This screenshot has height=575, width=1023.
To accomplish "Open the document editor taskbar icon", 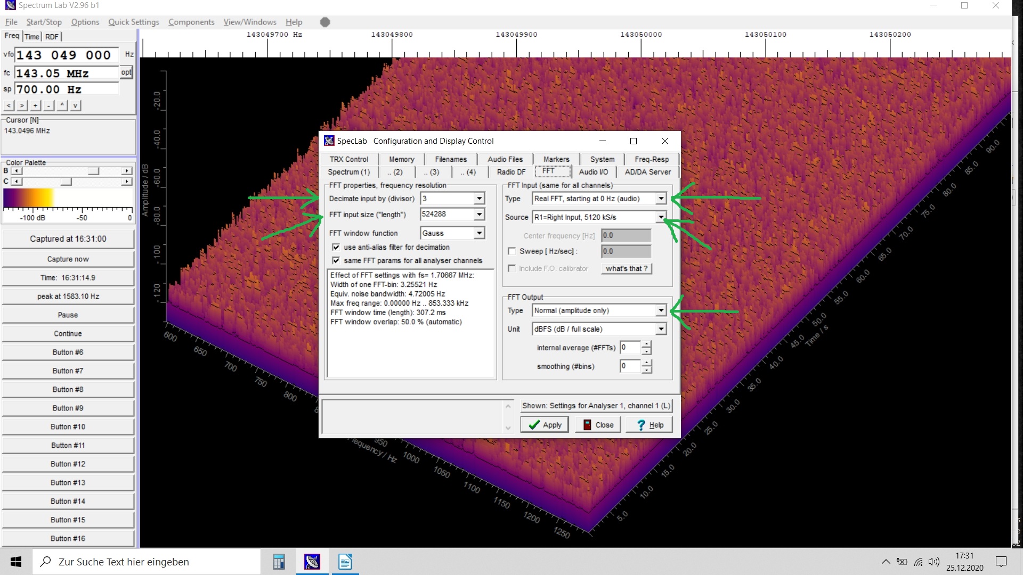I will tap(345, 562).
